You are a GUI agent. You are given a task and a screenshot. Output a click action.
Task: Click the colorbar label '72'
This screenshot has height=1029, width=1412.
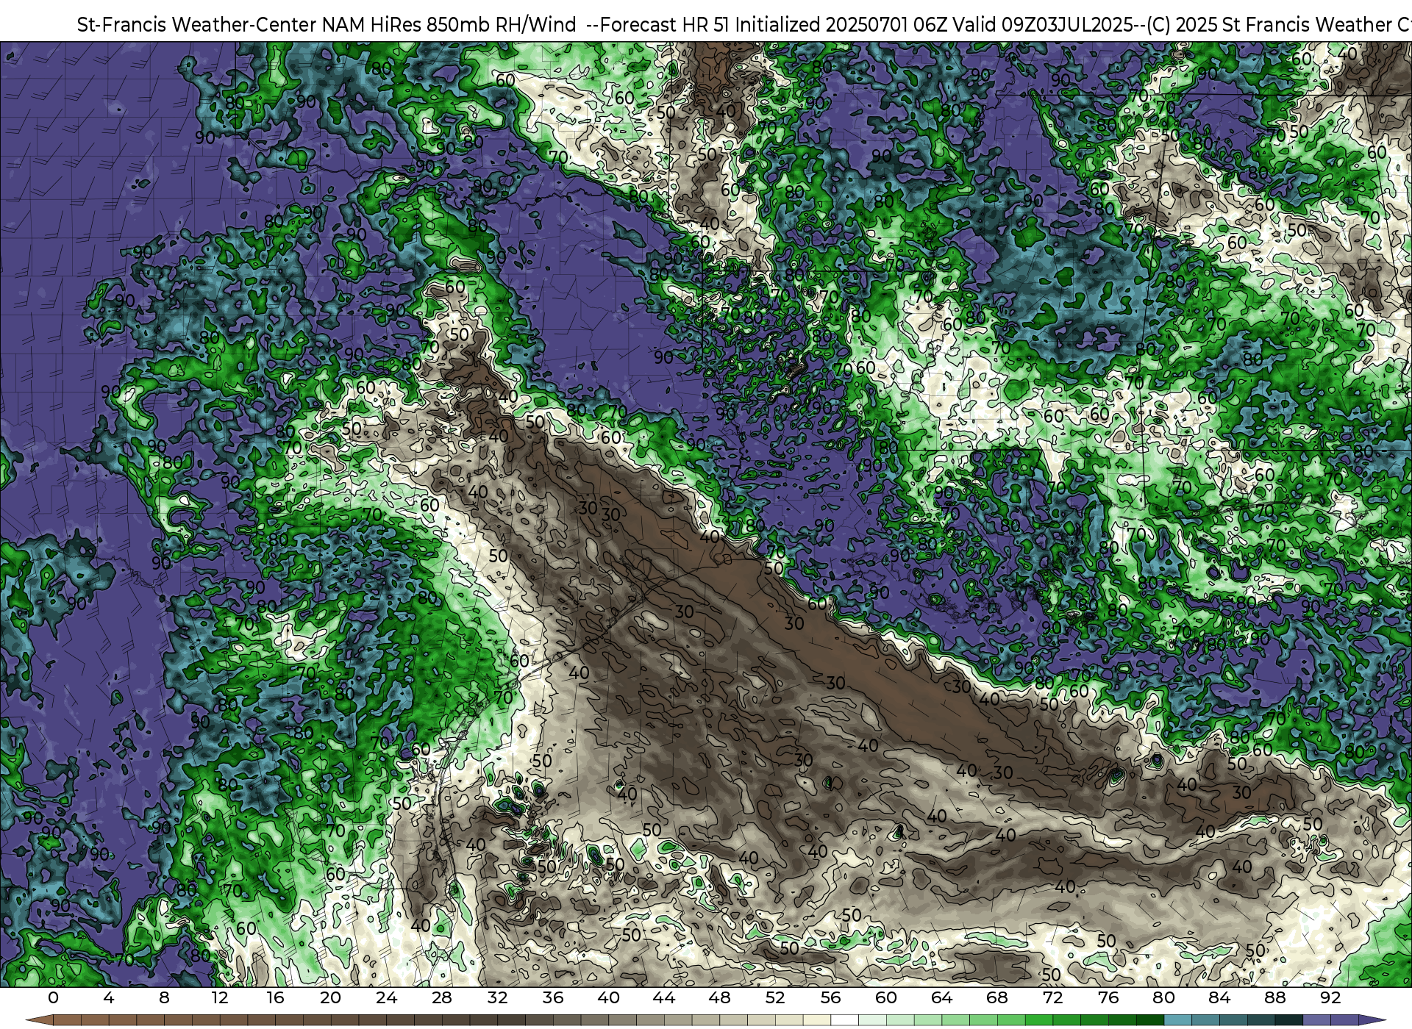[x=1053, y=997]
